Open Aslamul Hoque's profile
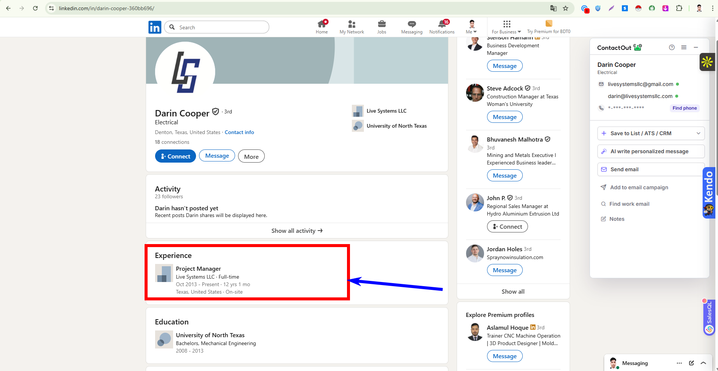718x371 pixels. coord(507,327)
